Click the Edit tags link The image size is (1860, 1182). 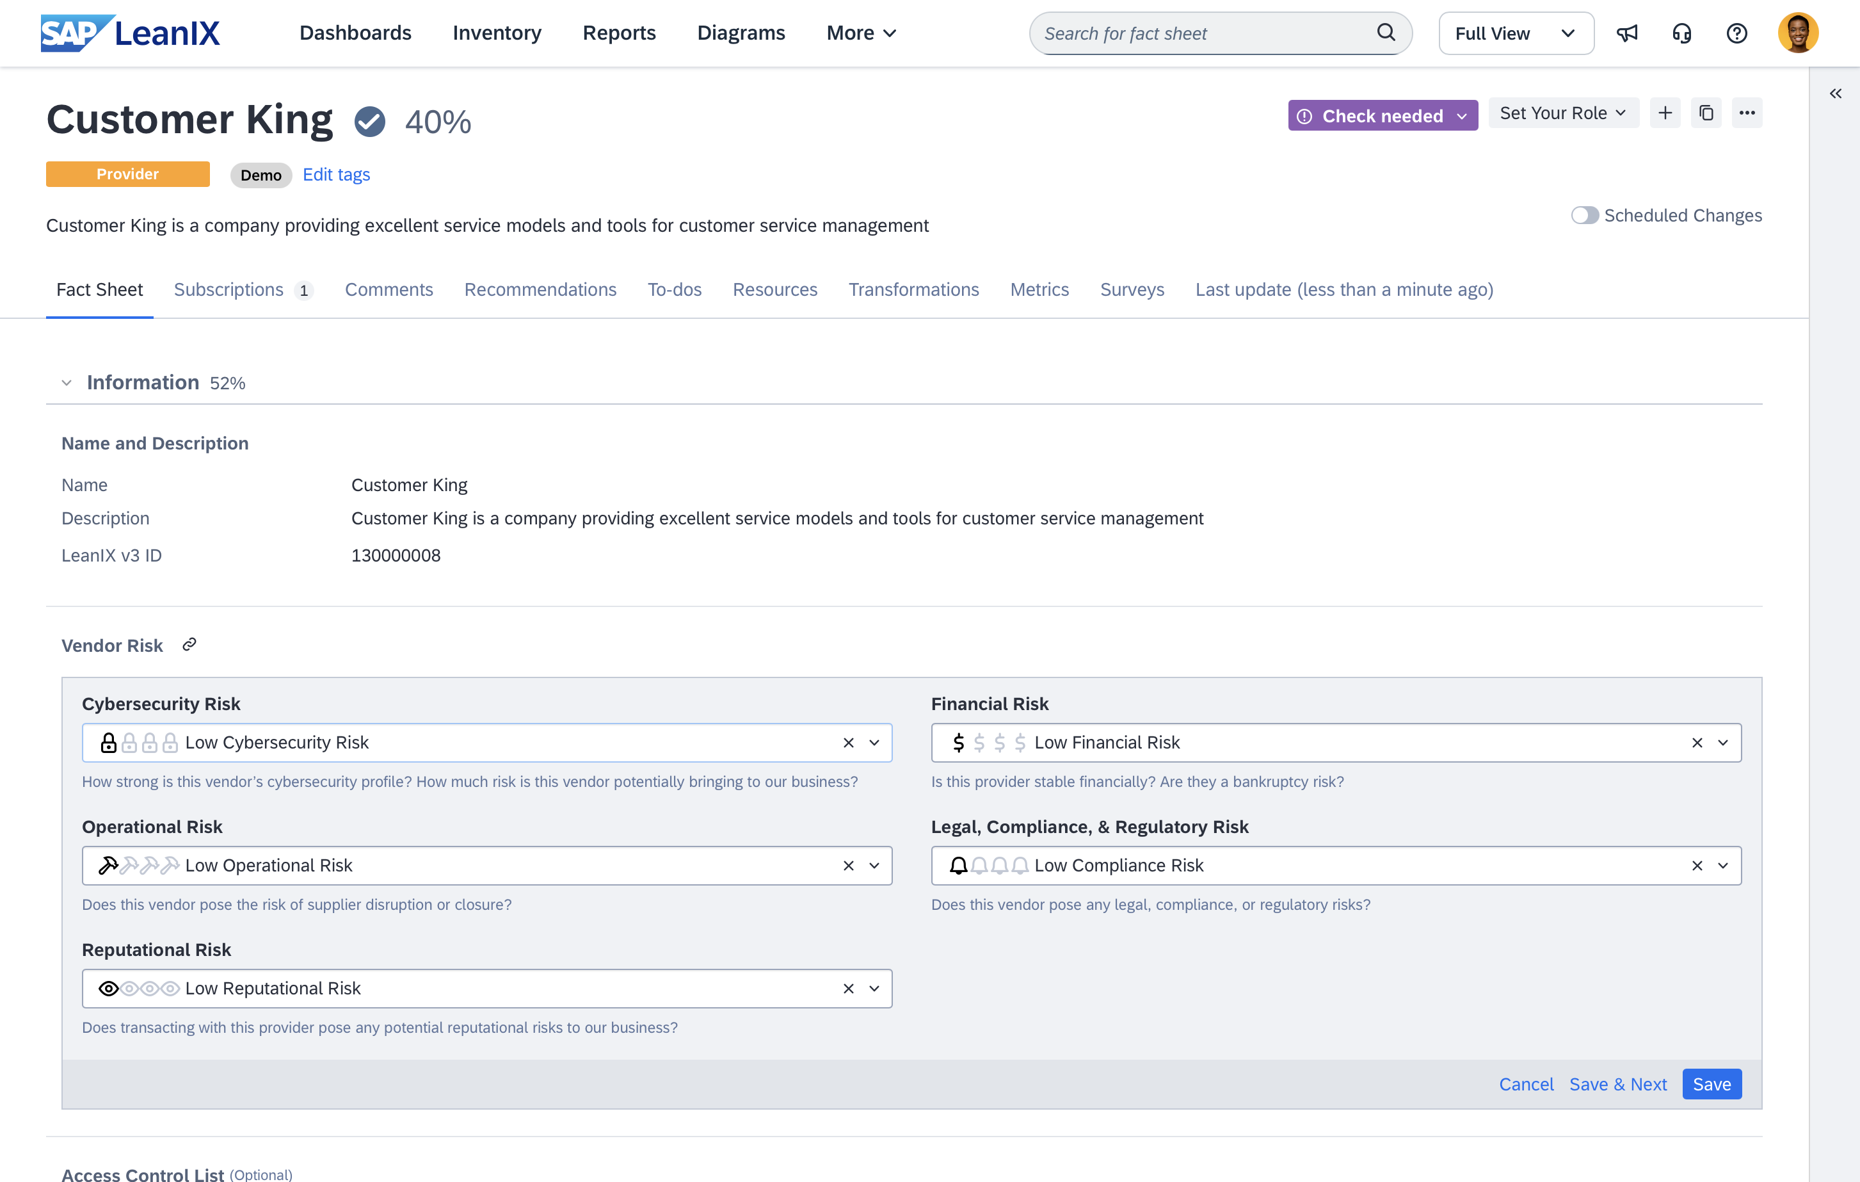(x=336, y=175)
